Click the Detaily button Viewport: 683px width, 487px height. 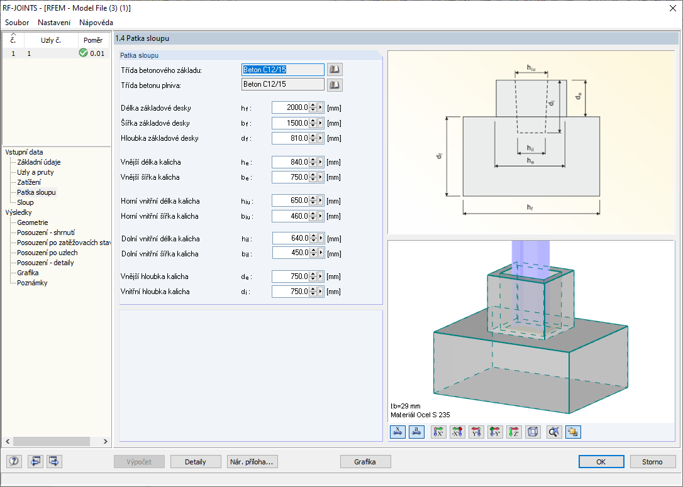click(196, 462)
